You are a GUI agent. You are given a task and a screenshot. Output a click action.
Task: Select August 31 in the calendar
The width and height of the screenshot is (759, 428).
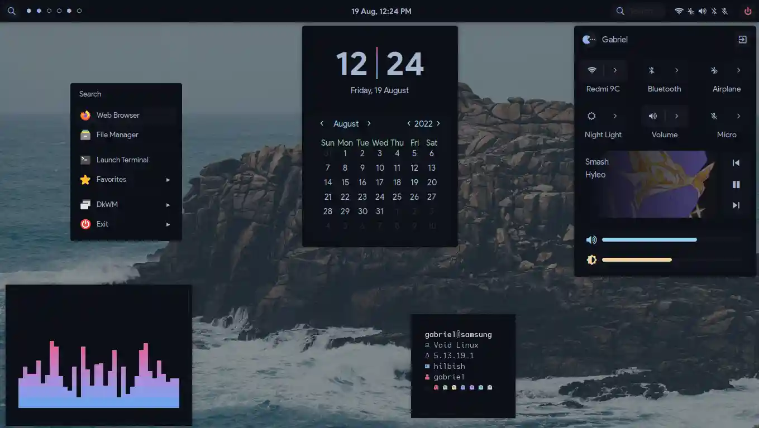point(380,211)
